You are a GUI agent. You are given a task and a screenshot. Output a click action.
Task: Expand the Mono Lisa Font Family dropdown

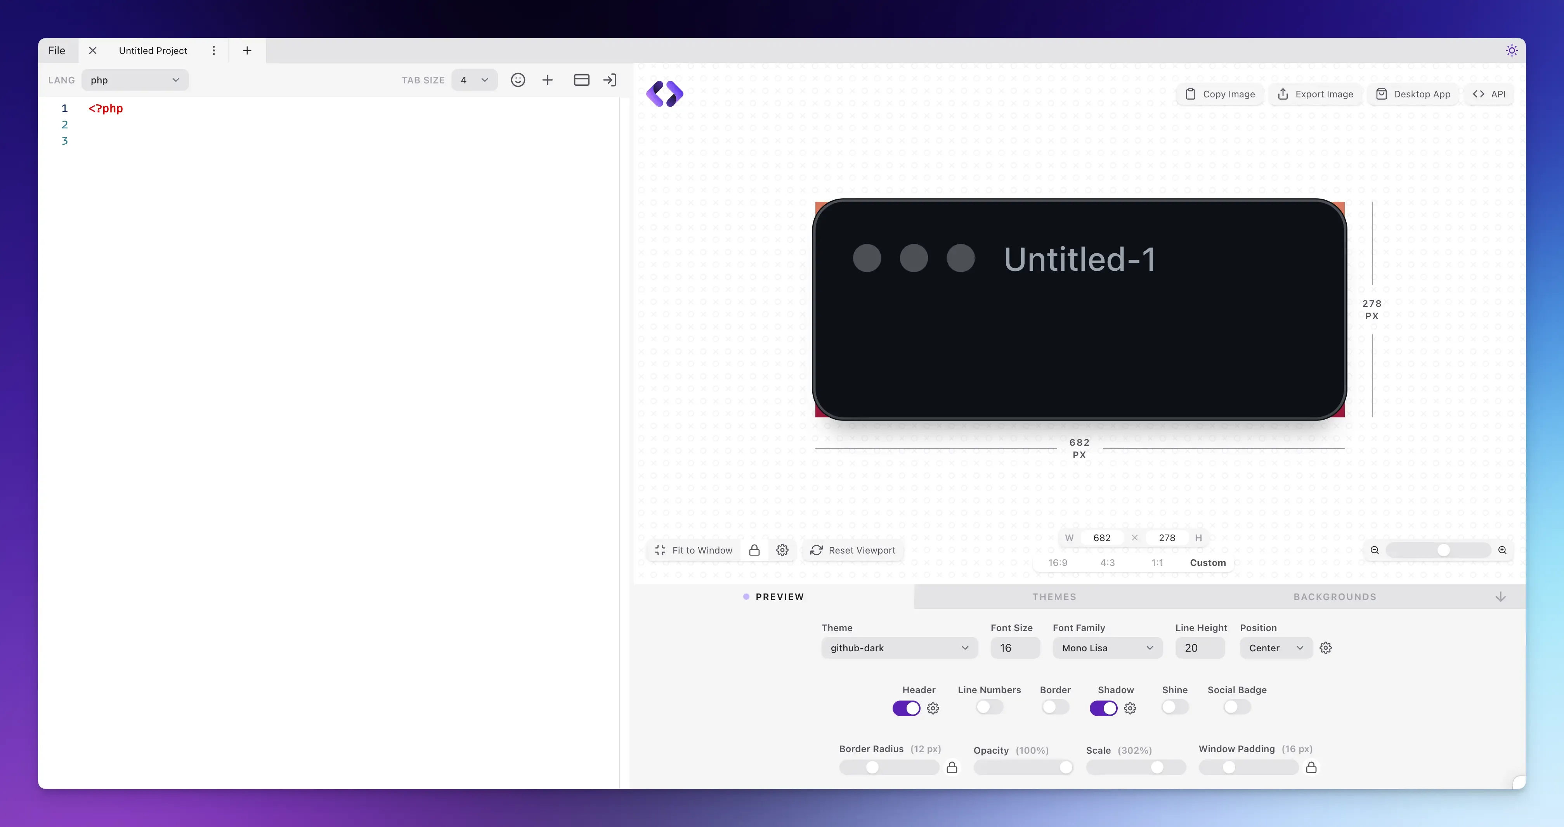click(1107, 648)
